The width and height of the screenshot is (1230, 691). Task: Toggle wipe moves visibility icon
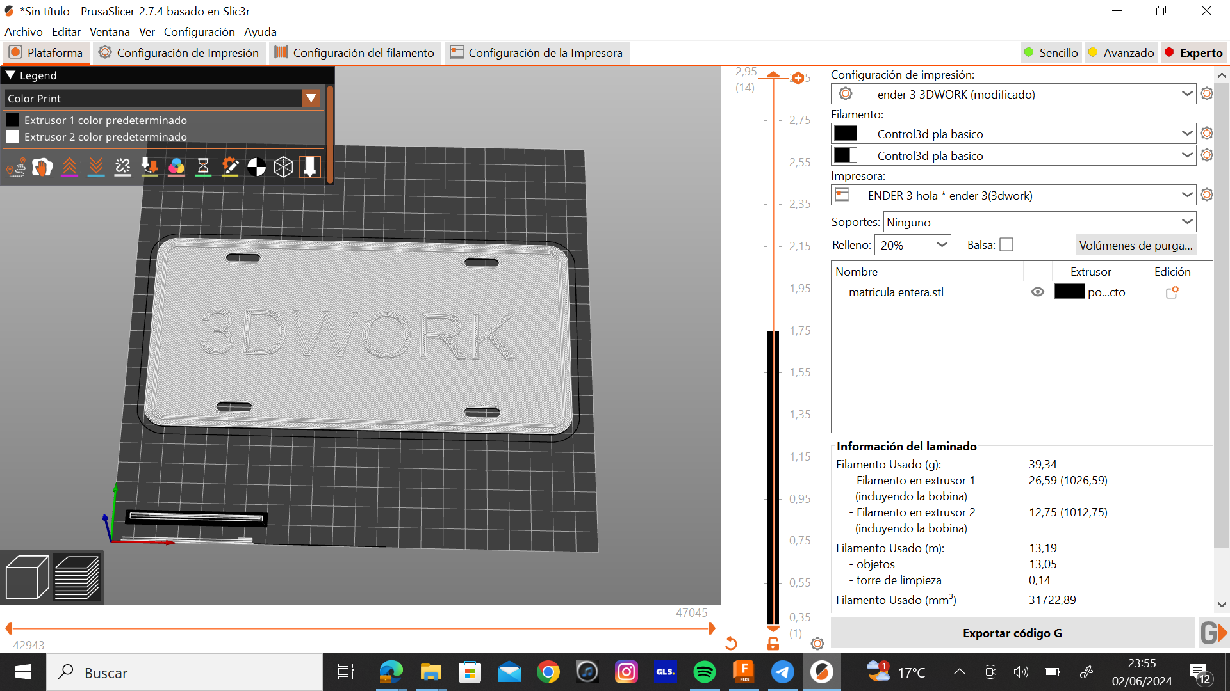pyautogui.click(x=43, y=168)
